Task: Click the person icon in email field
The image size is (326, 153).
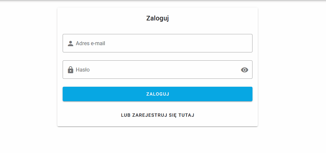Action: [70, 44]
